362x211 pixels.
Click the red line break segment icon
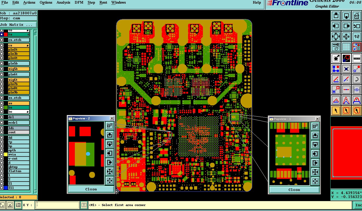point(346,89)
